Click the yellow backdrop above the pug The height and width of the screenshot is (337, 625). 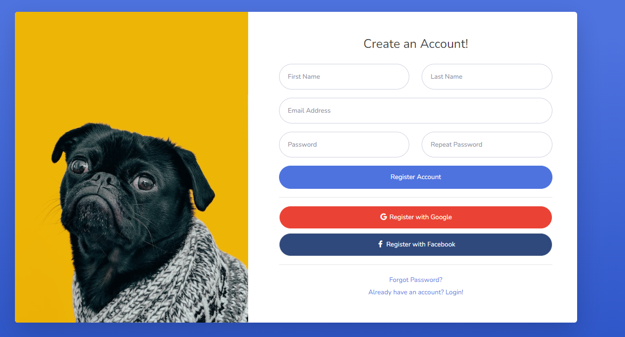tap(131, 62)
